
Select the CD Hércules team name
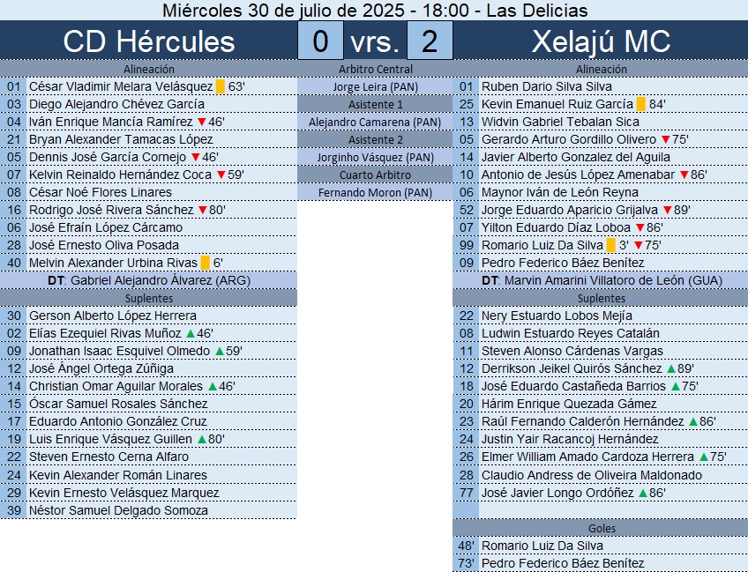[x=149, y=41]
